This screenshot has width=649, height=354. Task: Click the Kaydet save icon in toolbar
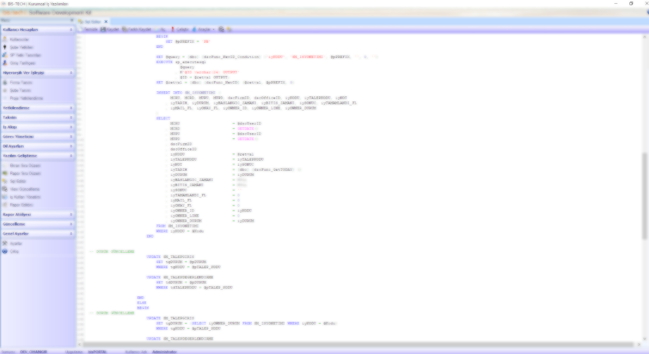click(103, 29)
